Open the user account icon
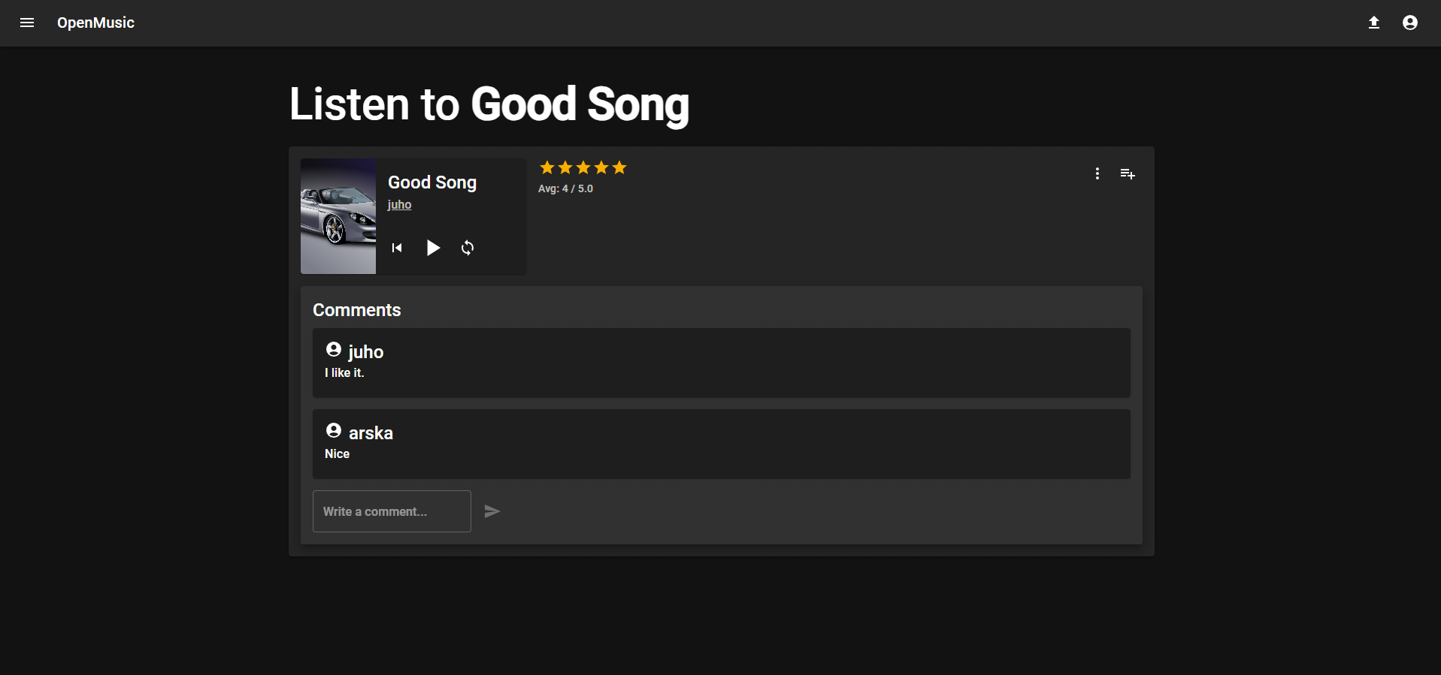1441x675 pixels. [x=1409, y=23]
